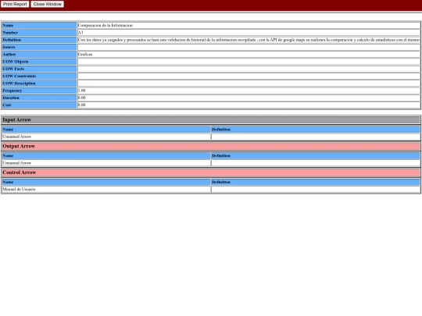Click the Source row label
Image resolution: width=422 pixels, height=316 pixels.
(39, 47)
